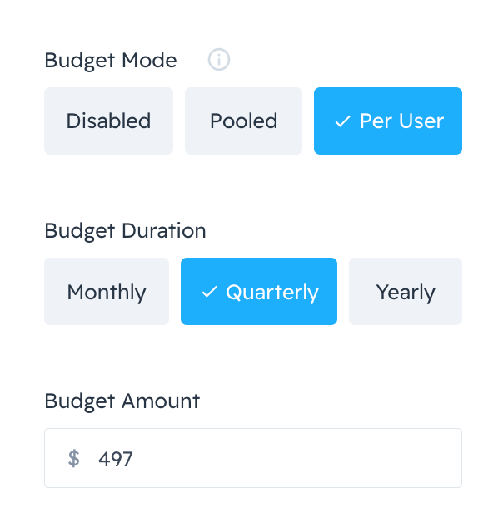Focus the Budget Amount input field

[x=275, y=458]
